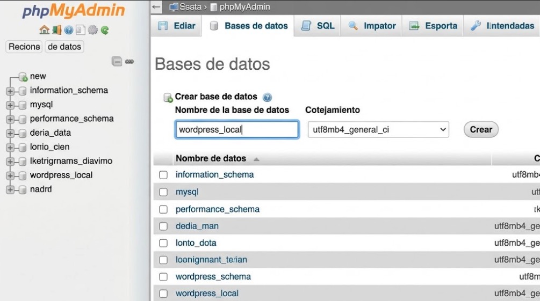Check the wordpress_local row checkbox

tap(163, 293)
